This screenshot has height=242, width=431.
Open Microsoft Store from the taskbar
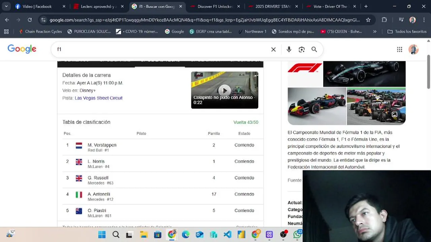pos(158,235)
